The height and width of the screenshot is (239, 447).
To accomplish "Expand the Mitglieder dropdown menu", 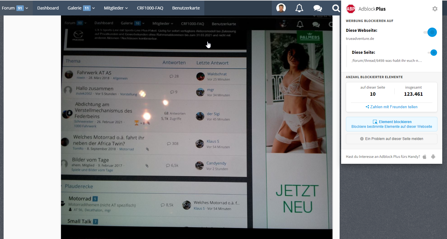I will (x=116, y=8).
